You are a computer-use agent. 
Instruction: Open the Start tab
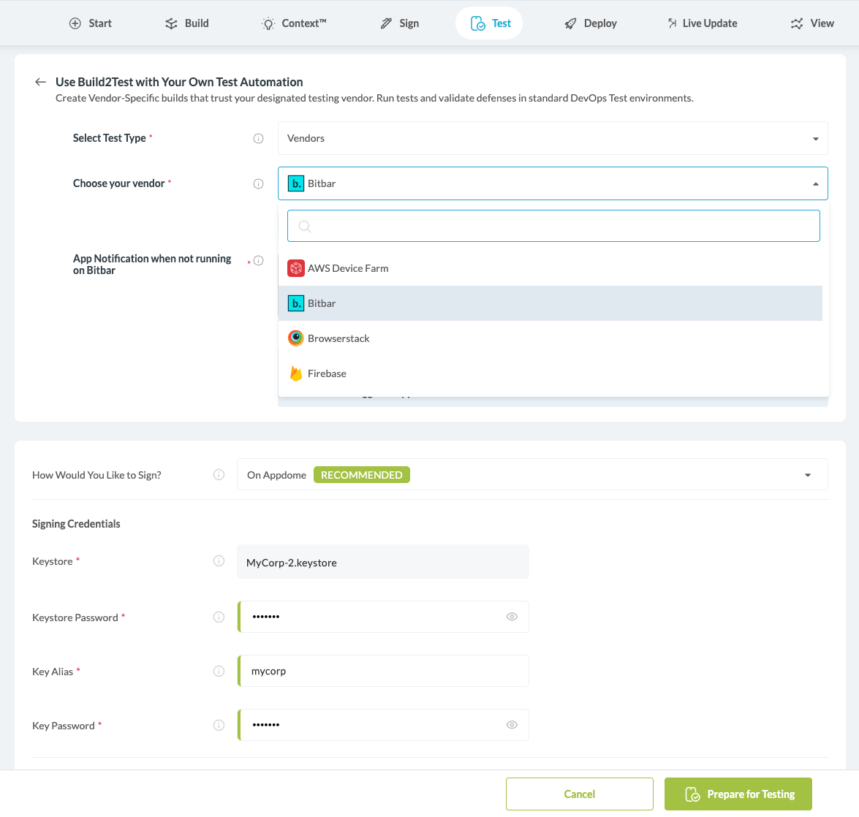click(91, 23)
